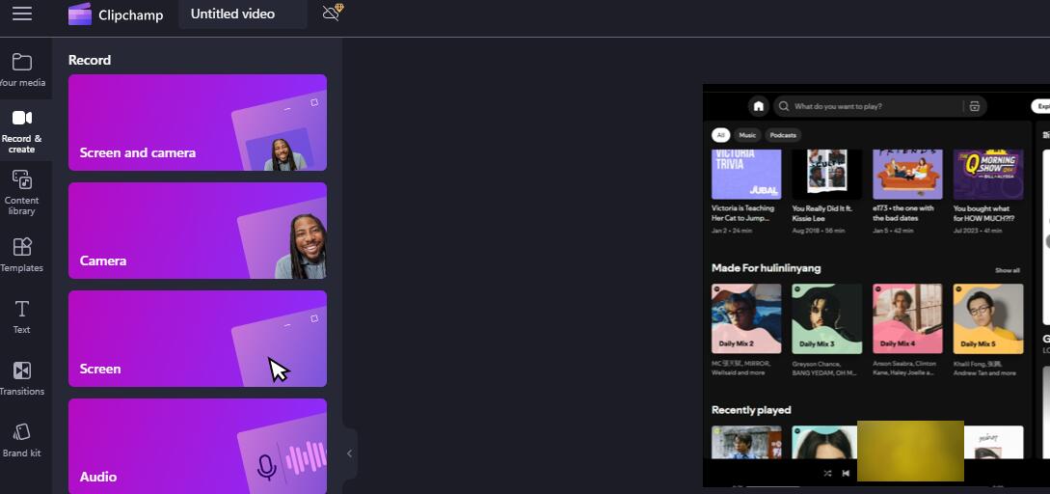Click the premium cloud sync icon
Viewport: 1050px width, 494px height.
333,14
